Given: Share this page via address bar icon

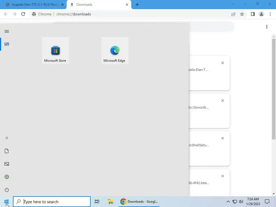Looking at the screenshot, I should coord(233,14).
